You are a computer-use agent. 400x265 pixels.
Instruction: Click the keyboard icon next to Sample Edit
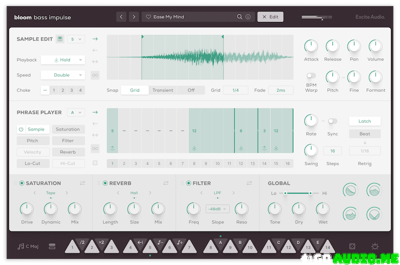pyautogui.click(x=60, y=39)
